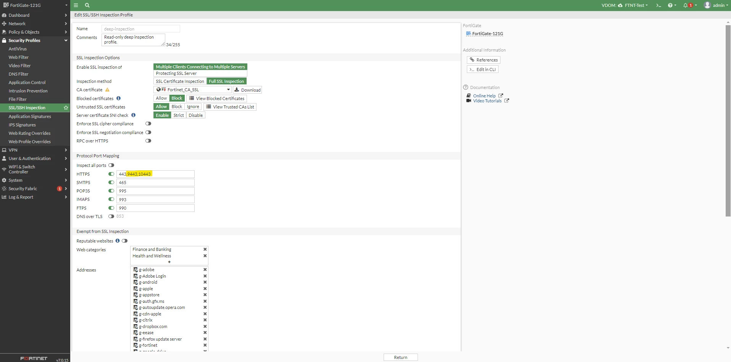Click the page vertical scrollbar

[728, 121]
